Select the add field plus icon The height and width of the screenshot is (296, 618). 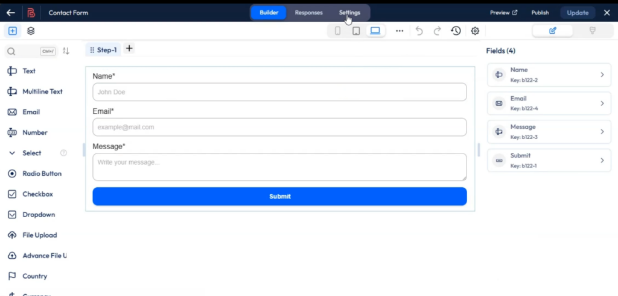[x=13, y=31]
